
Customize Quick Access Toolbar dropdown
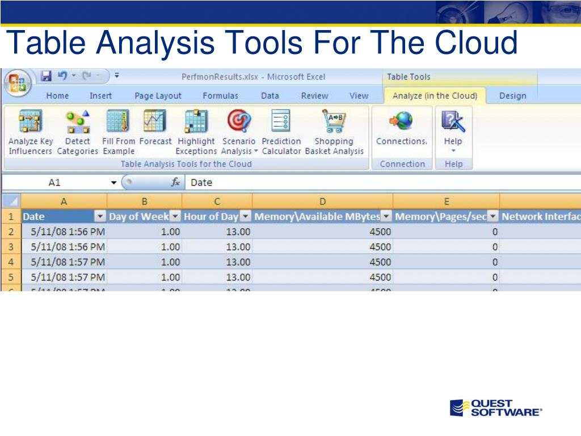pos(117,76)
